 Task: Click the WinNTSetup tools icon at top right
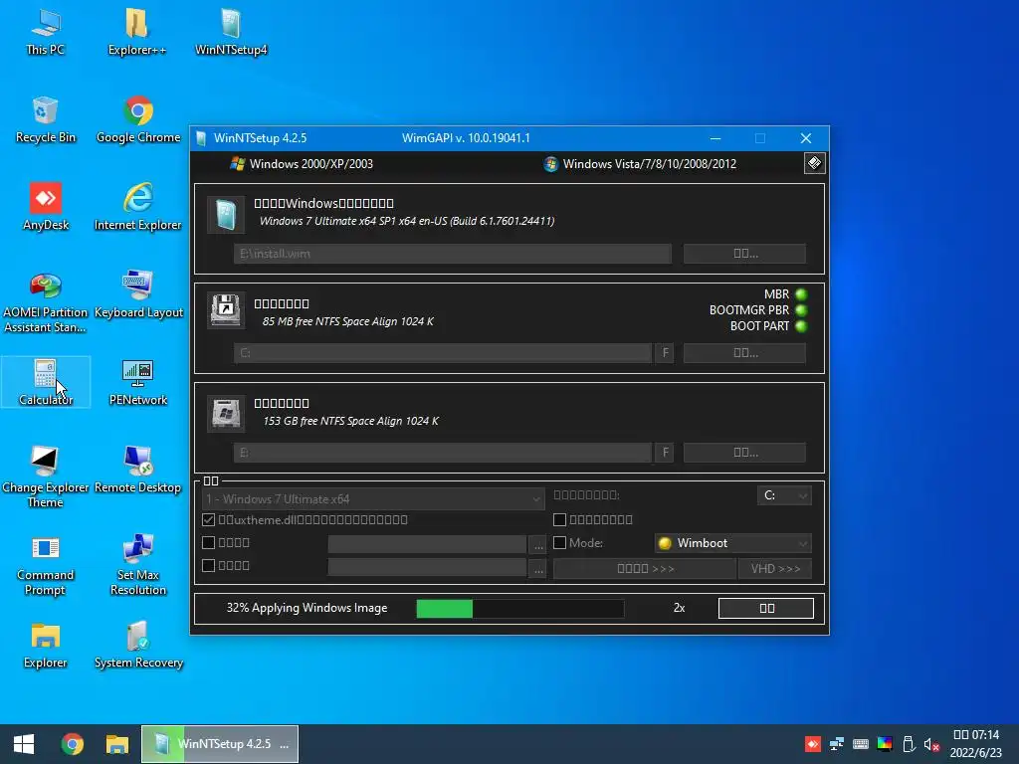(814, 163)
